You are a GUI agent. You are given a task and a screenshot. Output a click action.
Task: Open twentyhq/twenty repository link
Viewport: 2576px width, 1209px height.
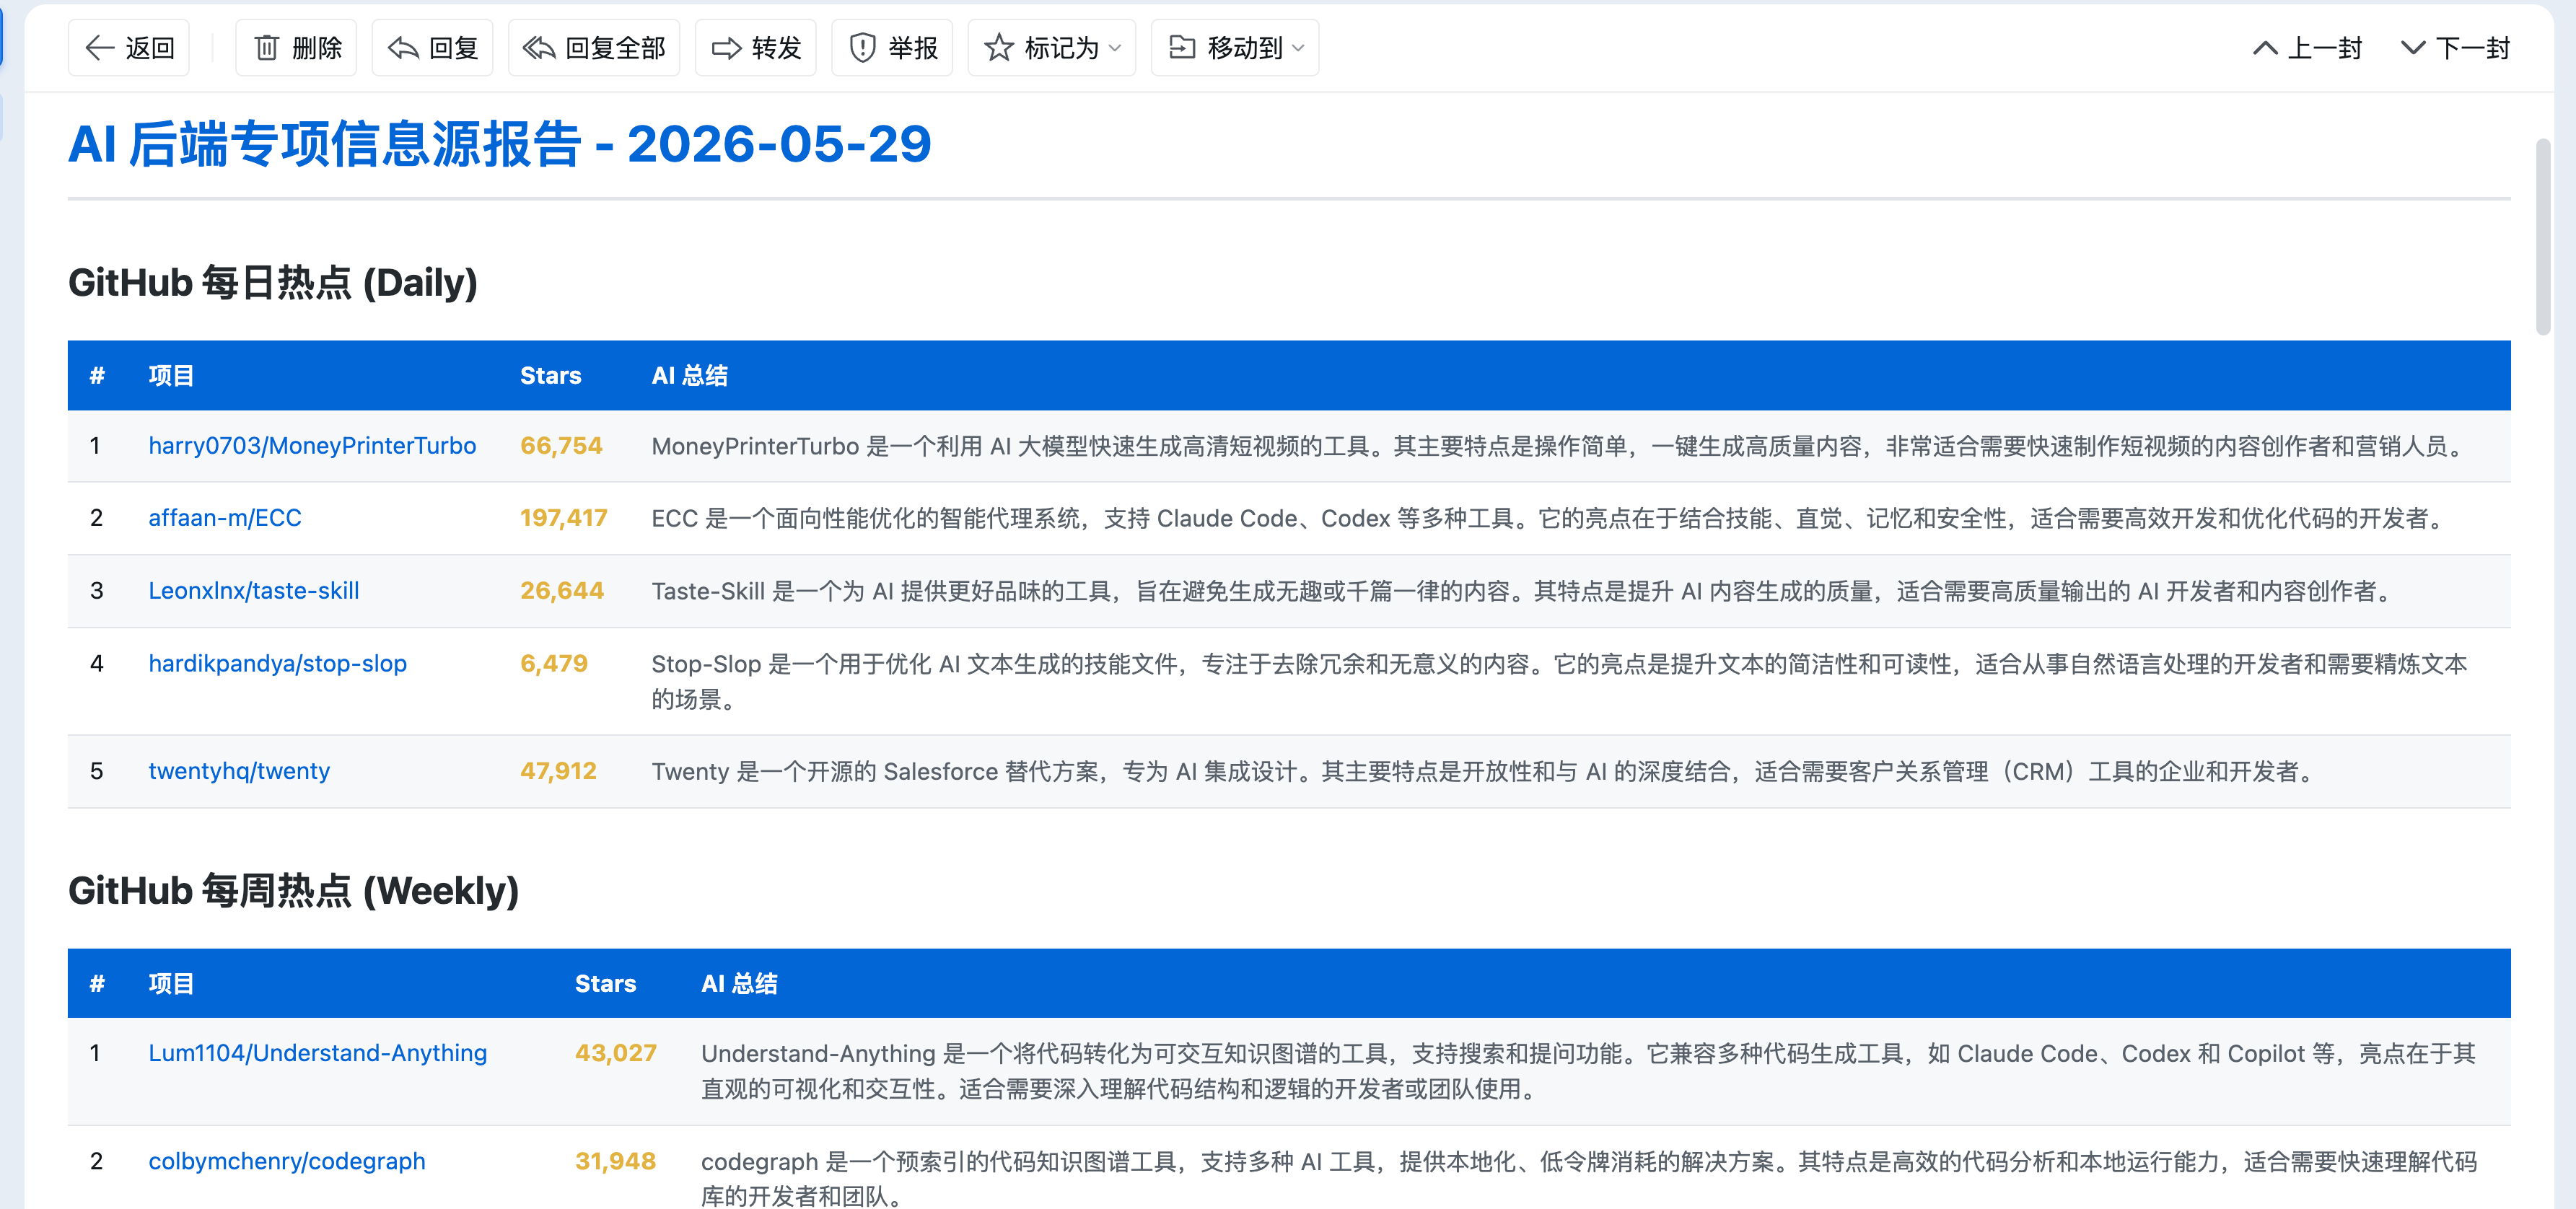pos(239,771)
